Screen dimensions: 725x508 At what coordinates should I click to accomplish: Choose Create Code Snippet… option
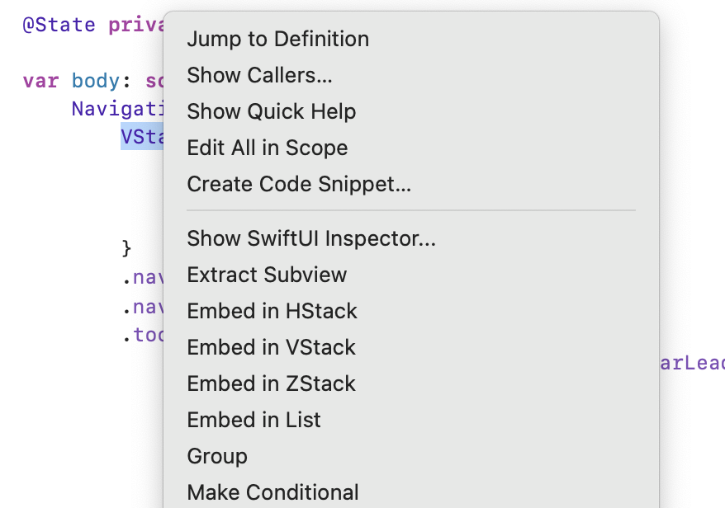[x=411, y=184]
